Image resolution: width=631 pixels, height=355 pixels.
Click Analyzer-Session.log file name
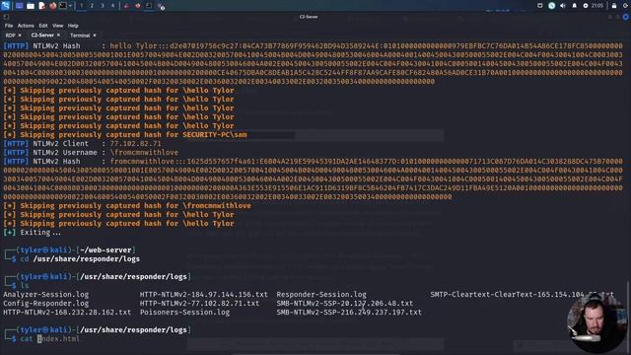(46, 294)
